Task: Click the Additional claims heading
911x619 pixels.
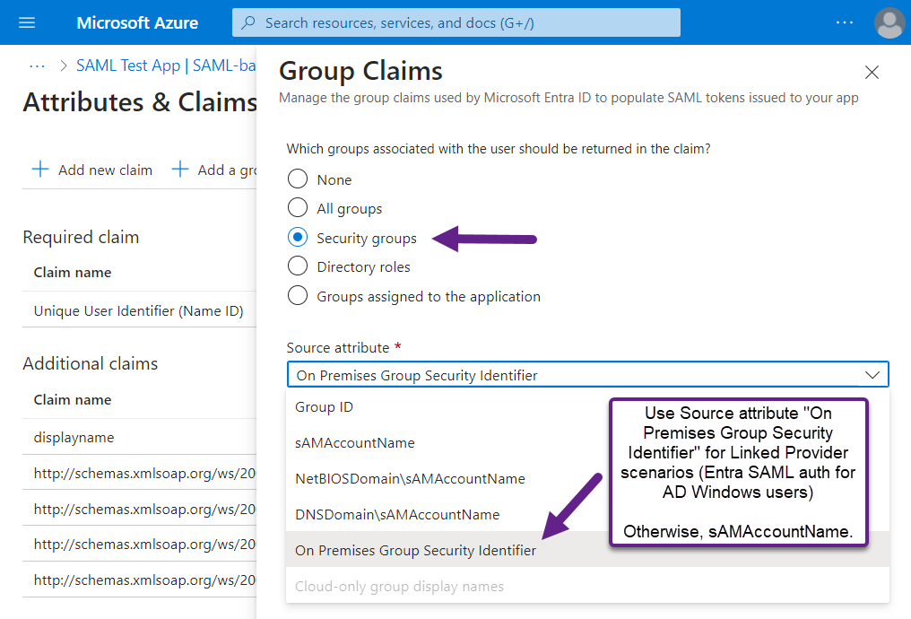Action: point(90,364)
